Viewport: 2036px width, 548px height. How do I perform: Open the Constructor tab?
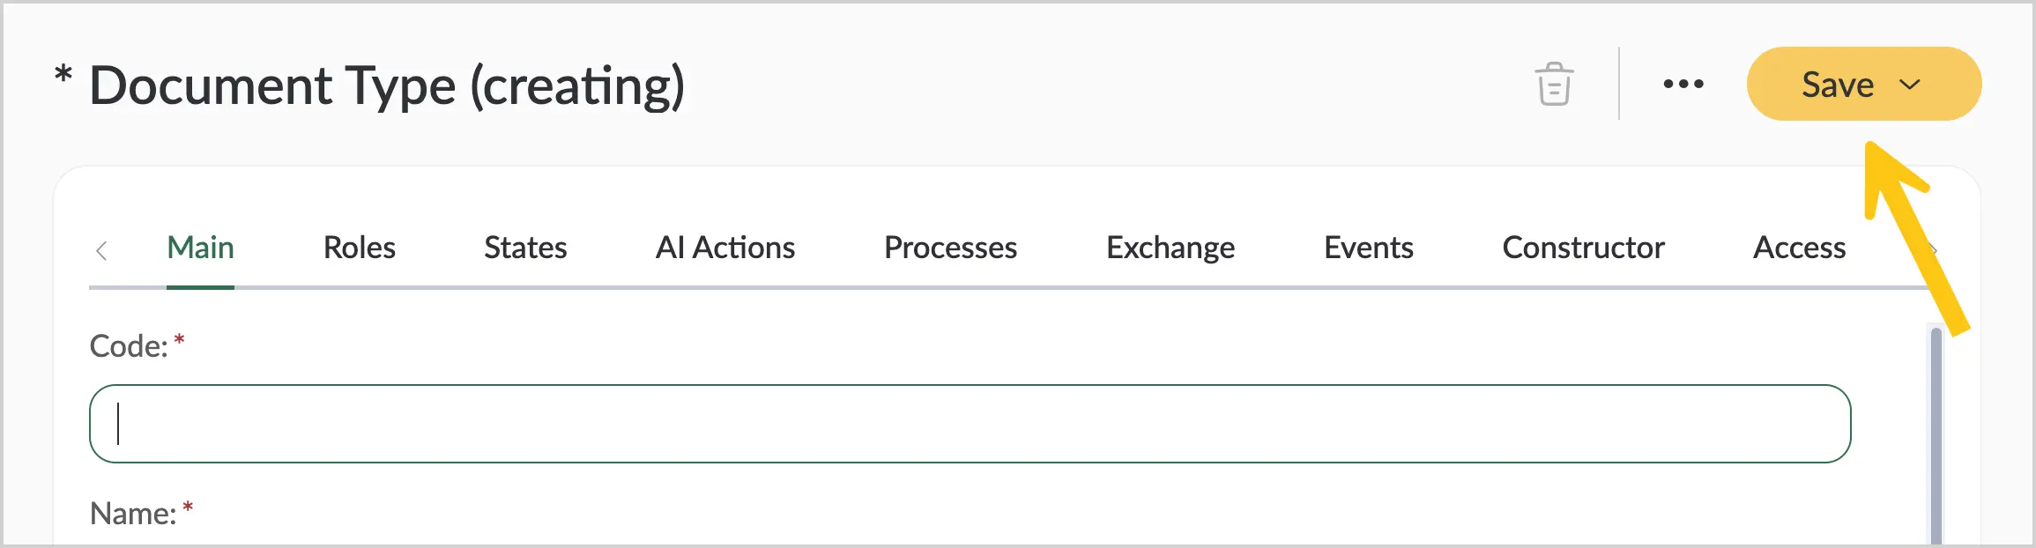1583,248
